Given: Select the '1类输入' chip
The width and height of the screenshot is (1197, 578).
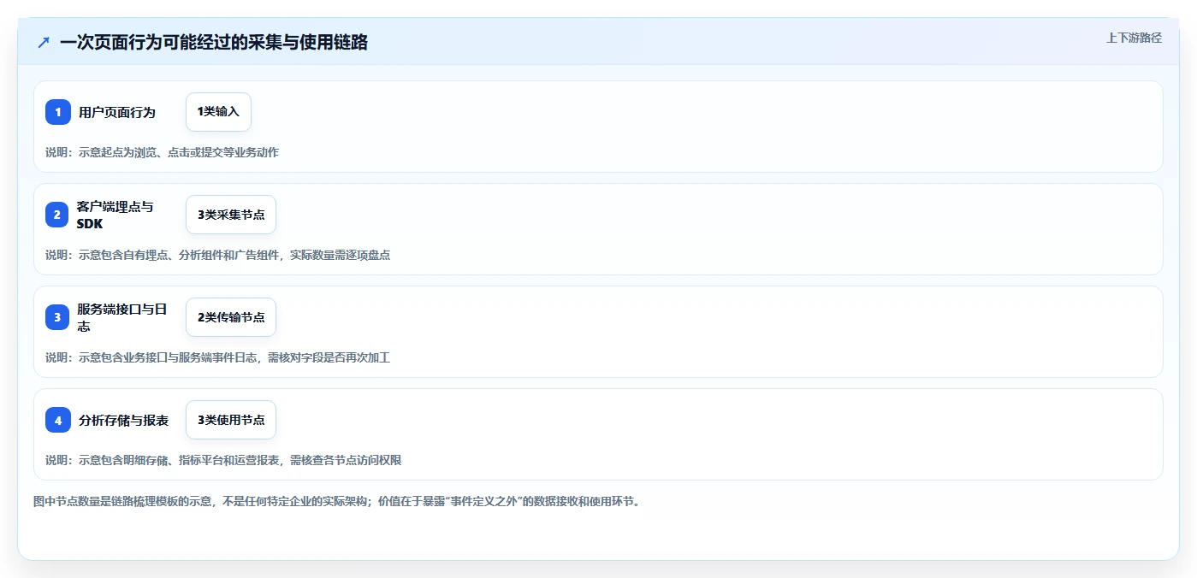Looking at the screenshot, I should (218, 112).
